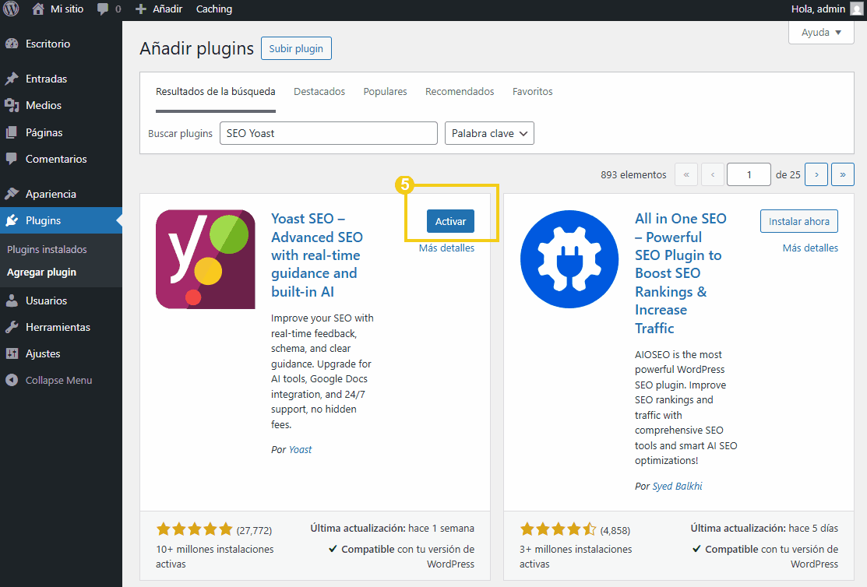This screenshot has height=587, width=867.
Task: Open Escritorio dashboard in sidebar
Action: 48,44
